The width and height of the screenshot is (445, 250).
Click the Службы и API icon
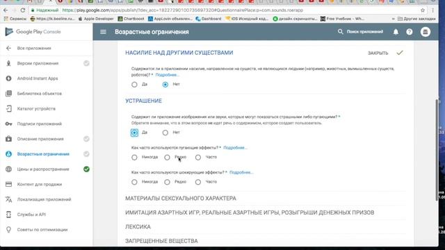(8, 215)
